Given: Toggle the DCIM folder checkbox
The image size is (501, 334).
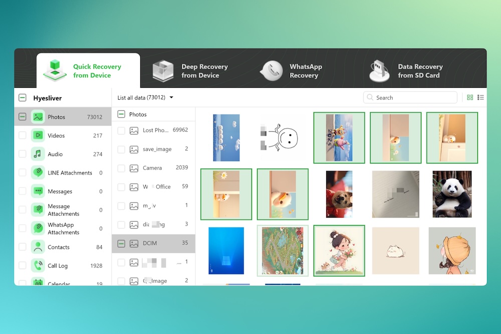Looking at the screenshot, I should [121, 243].
